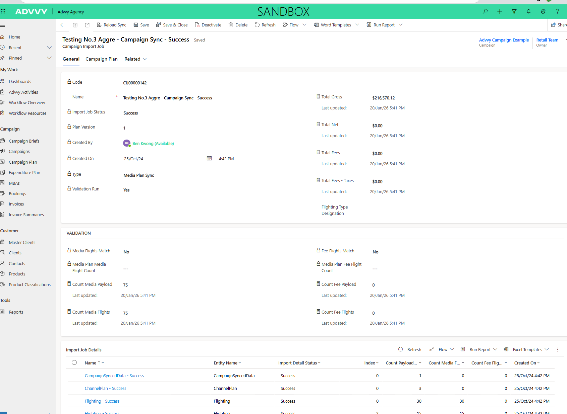Open Created On calendar date picker
Image resolution: width=567 pixels, height=414 pixels.
pyautogui.click(x=209, y=158)
